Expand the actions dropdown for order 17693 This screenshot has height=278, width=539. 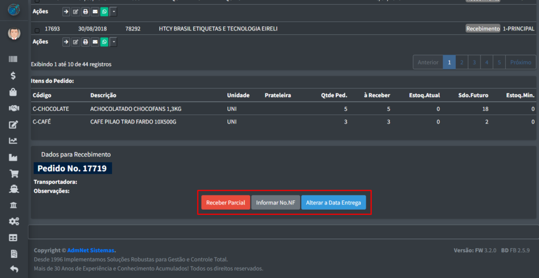(x=114, y=42)
